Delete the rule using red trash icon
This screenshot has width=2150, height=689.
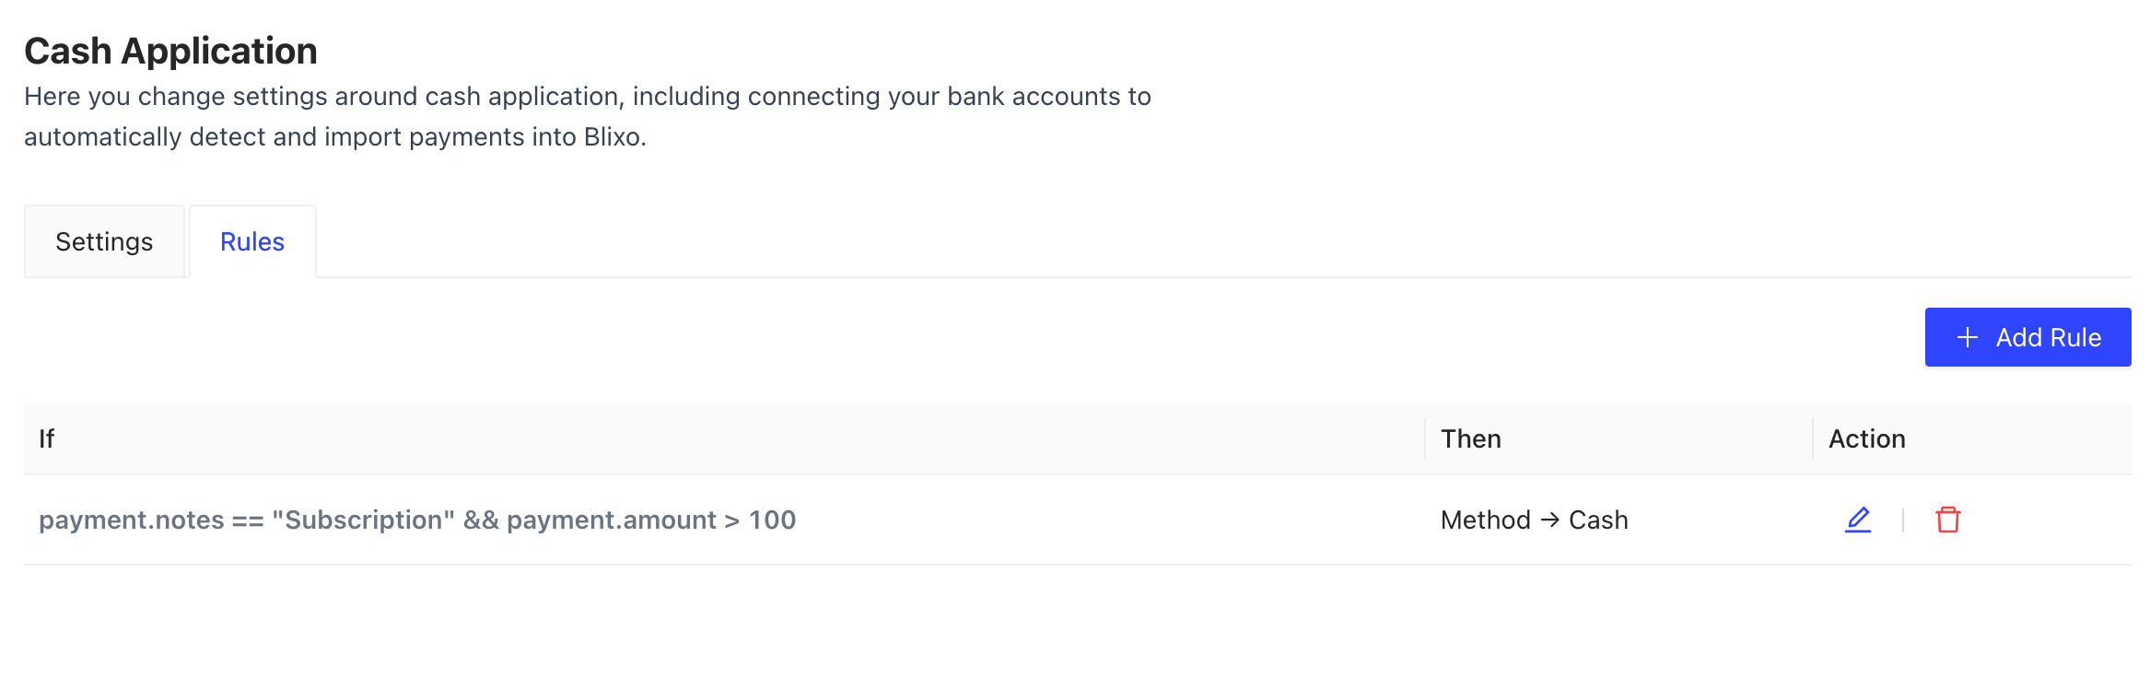click(1947, 520)
